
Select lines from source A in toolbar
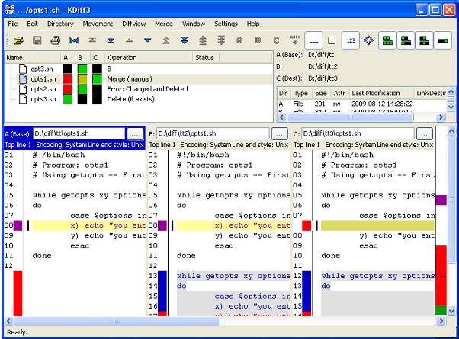point(239,40)
